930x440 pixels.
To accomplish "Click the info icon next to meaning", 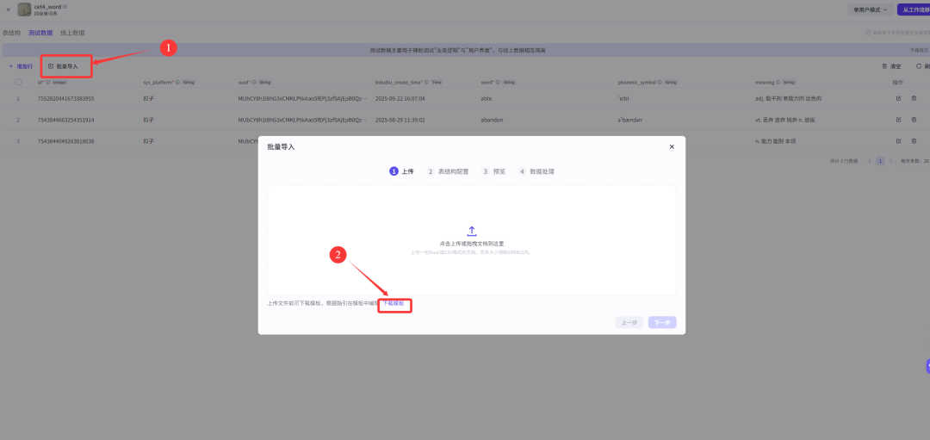I will click(778, 83).
